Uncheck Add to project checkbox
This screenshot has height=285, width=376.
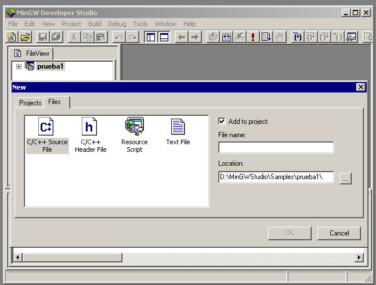222,122
